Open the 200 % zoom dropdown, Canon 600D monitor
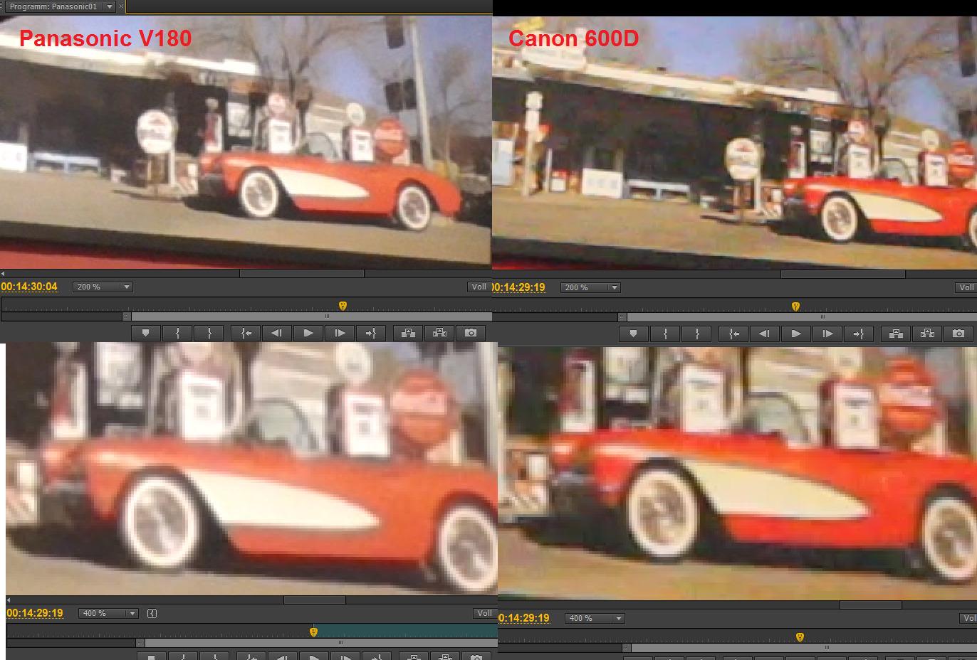The width and height of the screenshot is (977, 660). 592,287
